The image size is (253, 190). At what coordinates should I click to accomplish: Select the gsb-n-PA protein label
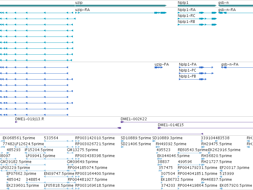coord(230,64)
